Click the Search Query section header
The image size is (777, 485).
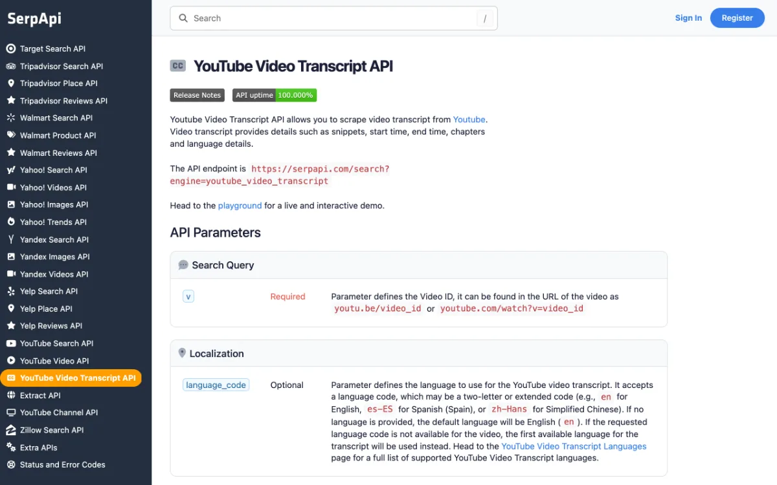(418, 265)
